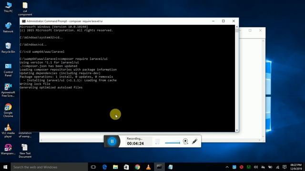Open Command Prompt system menu icon
This screenshot has width=305, height=171.
(x=23, y=21)
